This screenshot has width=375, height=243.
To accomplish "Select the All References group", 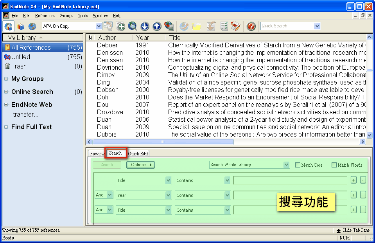I will click(x=43, y=47).
